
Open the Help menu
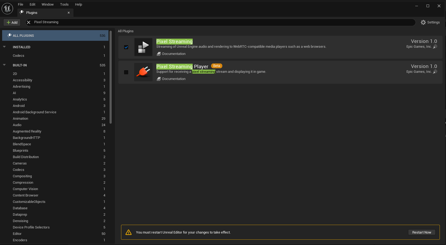pyautogui.click(x=79, y=5)
